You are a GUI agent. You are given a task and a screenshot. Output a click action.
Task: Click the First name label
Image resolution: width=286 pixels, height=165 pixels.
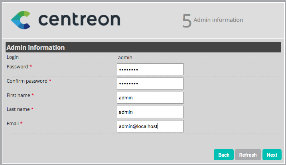[18, 95]
